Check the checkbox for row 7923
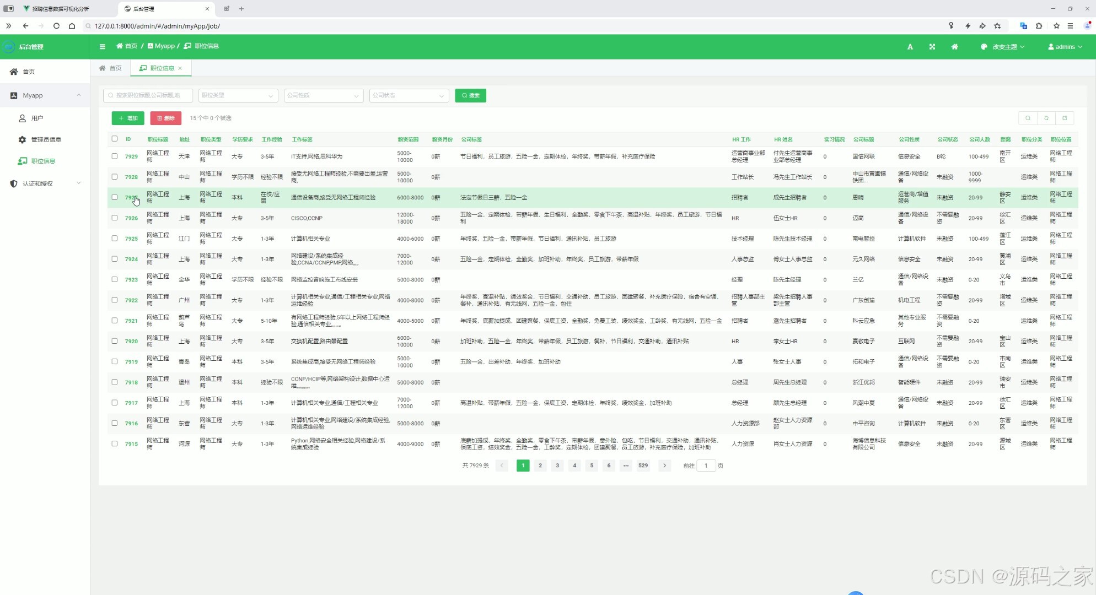This screenshot has height=595, width=1096. [x=115, y=279]
